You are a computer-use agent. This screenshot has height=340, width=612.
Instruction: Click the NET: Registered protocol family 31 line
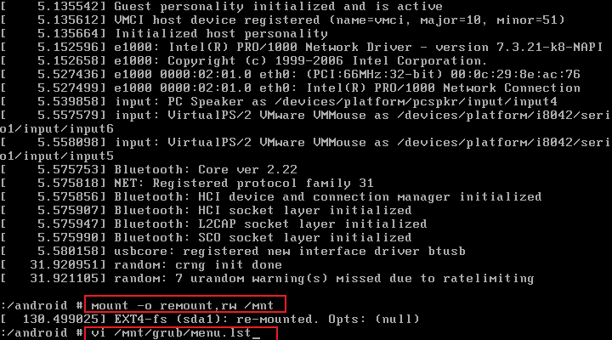point(187,184)
